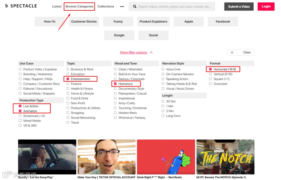Viewport: 281px width, 180px height.
Task: Open Mi 9T Beware The Notch thumbnail
Action: coord(225,157)
